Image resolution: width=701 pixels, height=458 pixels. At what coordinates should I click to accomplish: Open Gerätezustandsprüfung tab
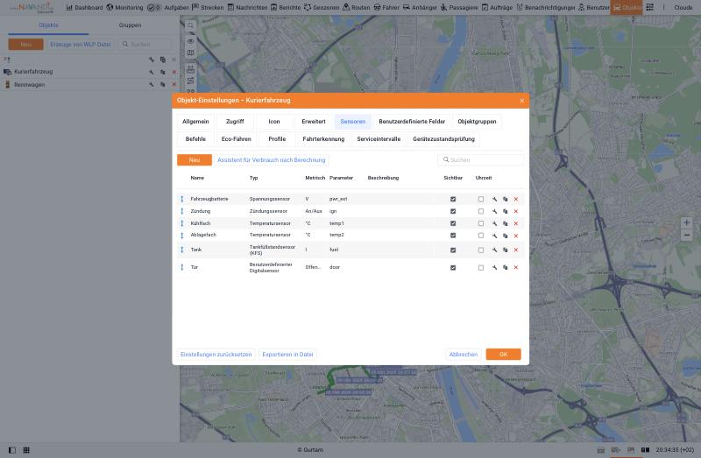[443, 139]
